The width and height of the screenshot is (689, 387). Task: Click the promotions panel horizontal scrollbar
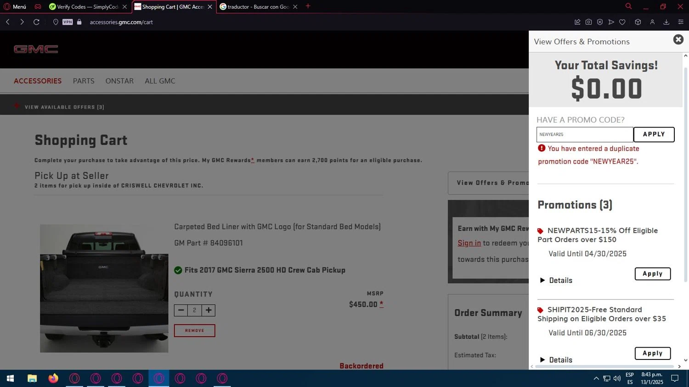tap(605, 366)
